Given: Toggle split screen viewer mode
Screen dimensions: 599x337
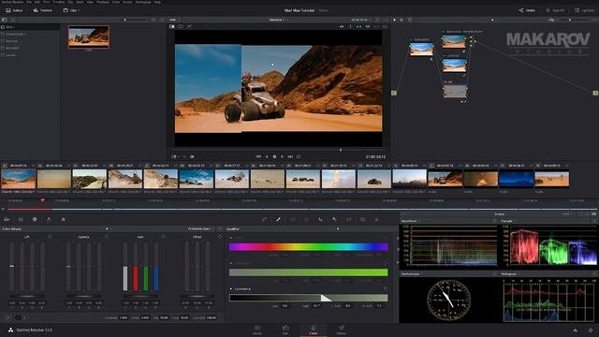Looking at the screenshot, I should pyautogui.click(x=181, y=27).
